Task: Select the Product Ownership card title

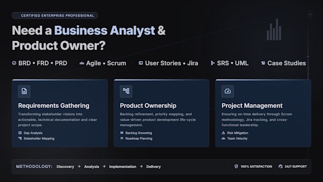Action: click(148, 105)
